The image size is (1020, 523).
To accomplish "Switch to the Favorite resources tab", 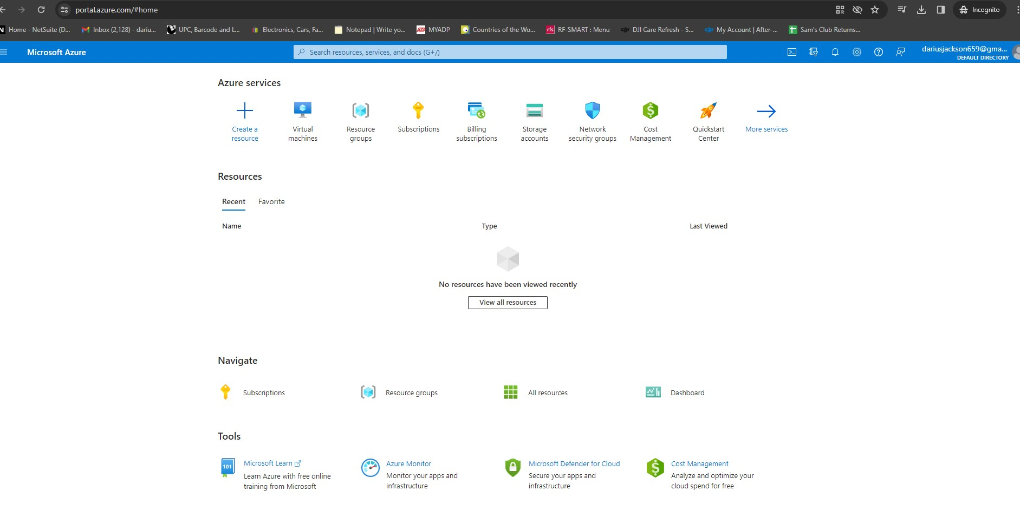I will [x=271, y=201].
